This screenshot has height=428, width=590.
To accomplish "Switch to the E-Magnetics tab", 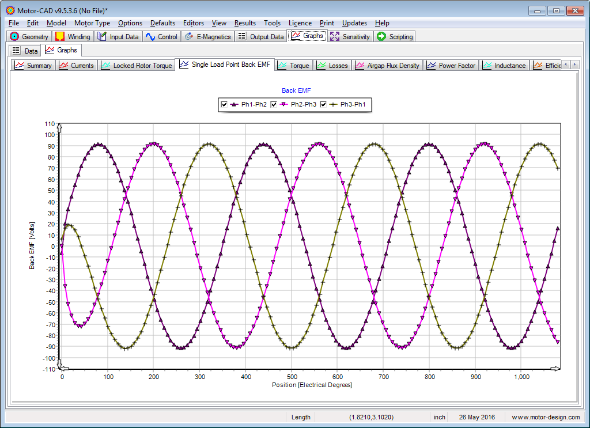I will click(207, 36).
